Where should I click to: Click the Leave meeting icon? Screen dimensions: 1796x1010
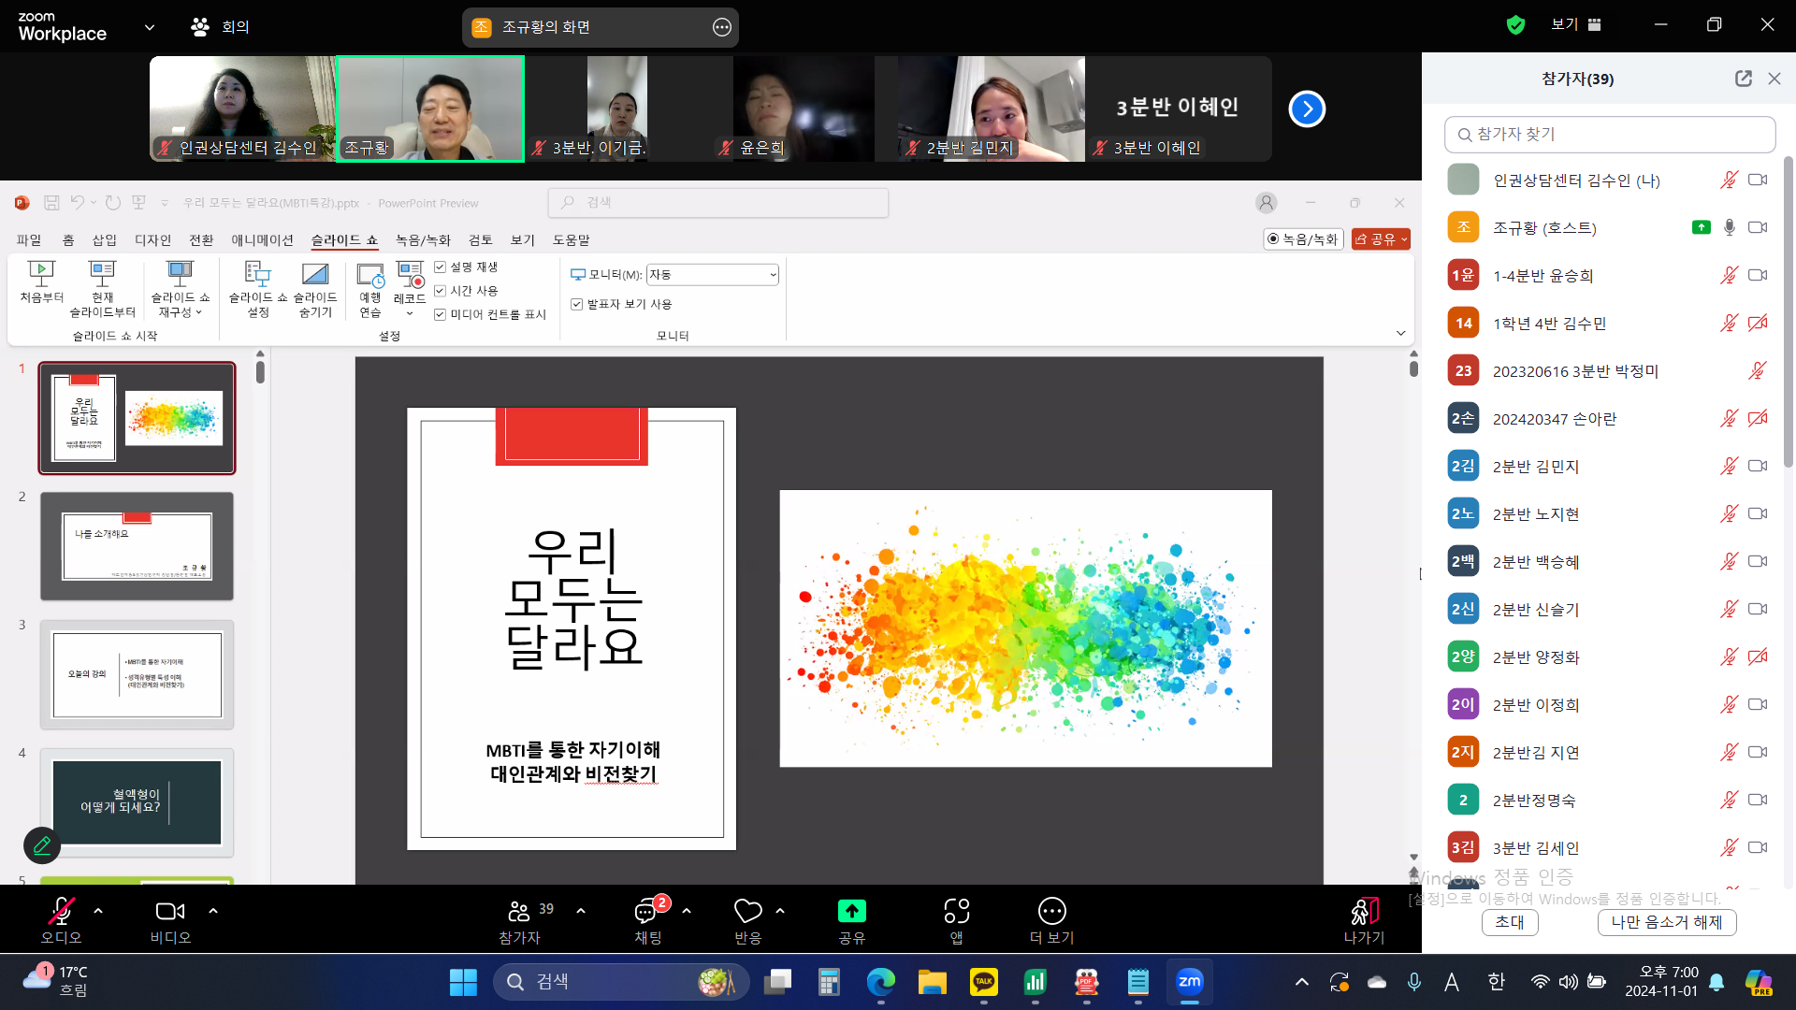[x=1363, y=911]
